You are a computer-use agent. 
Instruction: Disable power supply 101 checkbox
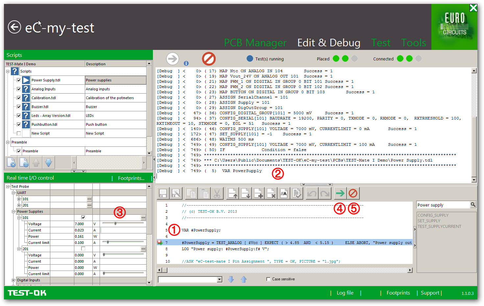[83, 217]
